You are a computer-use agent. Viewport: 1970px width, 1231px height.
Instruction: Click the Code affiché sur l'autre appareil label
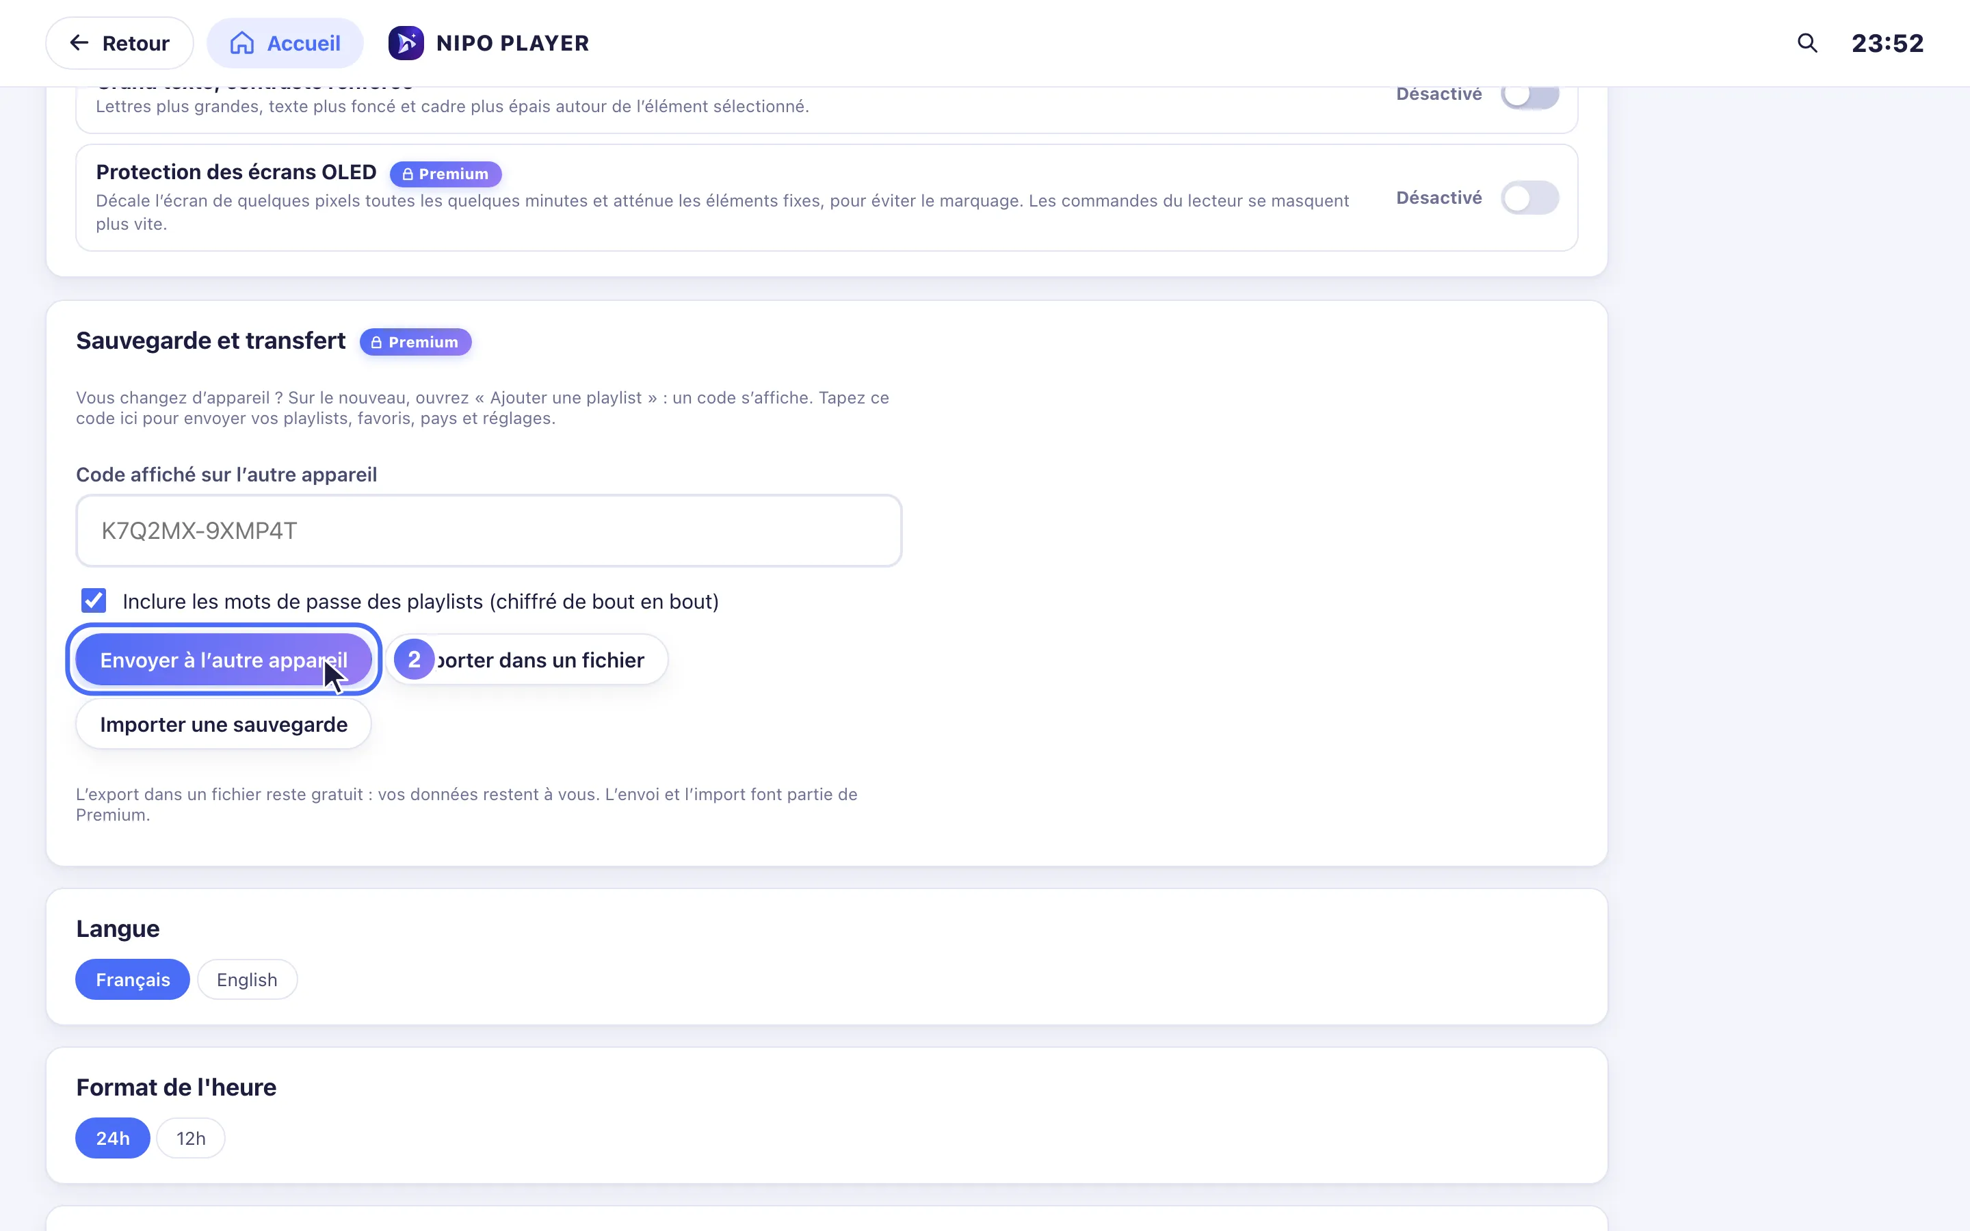coord(226,475)
